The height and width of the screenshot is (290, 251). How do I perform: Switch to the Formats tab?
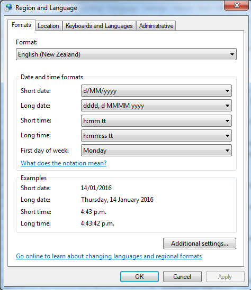click(21, 25)
